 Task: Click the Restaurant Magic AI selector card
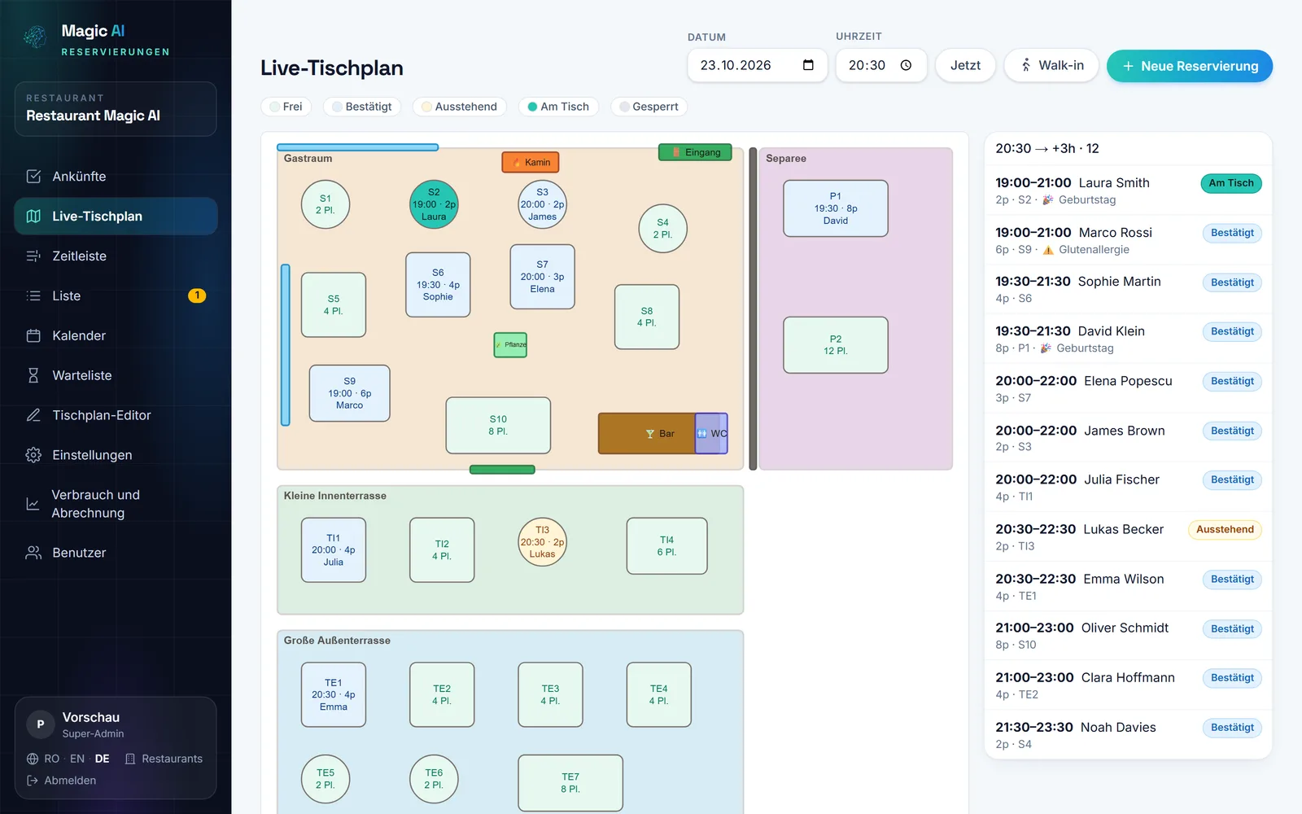click(116, 109)
